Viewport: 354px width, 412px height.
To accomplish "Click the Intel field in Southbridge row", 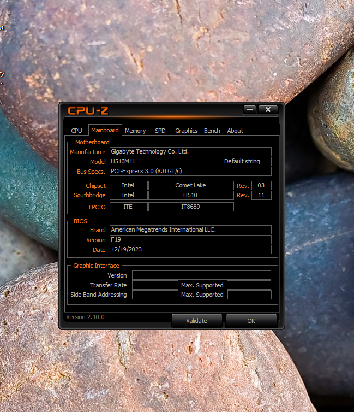I will click(129, 195).
